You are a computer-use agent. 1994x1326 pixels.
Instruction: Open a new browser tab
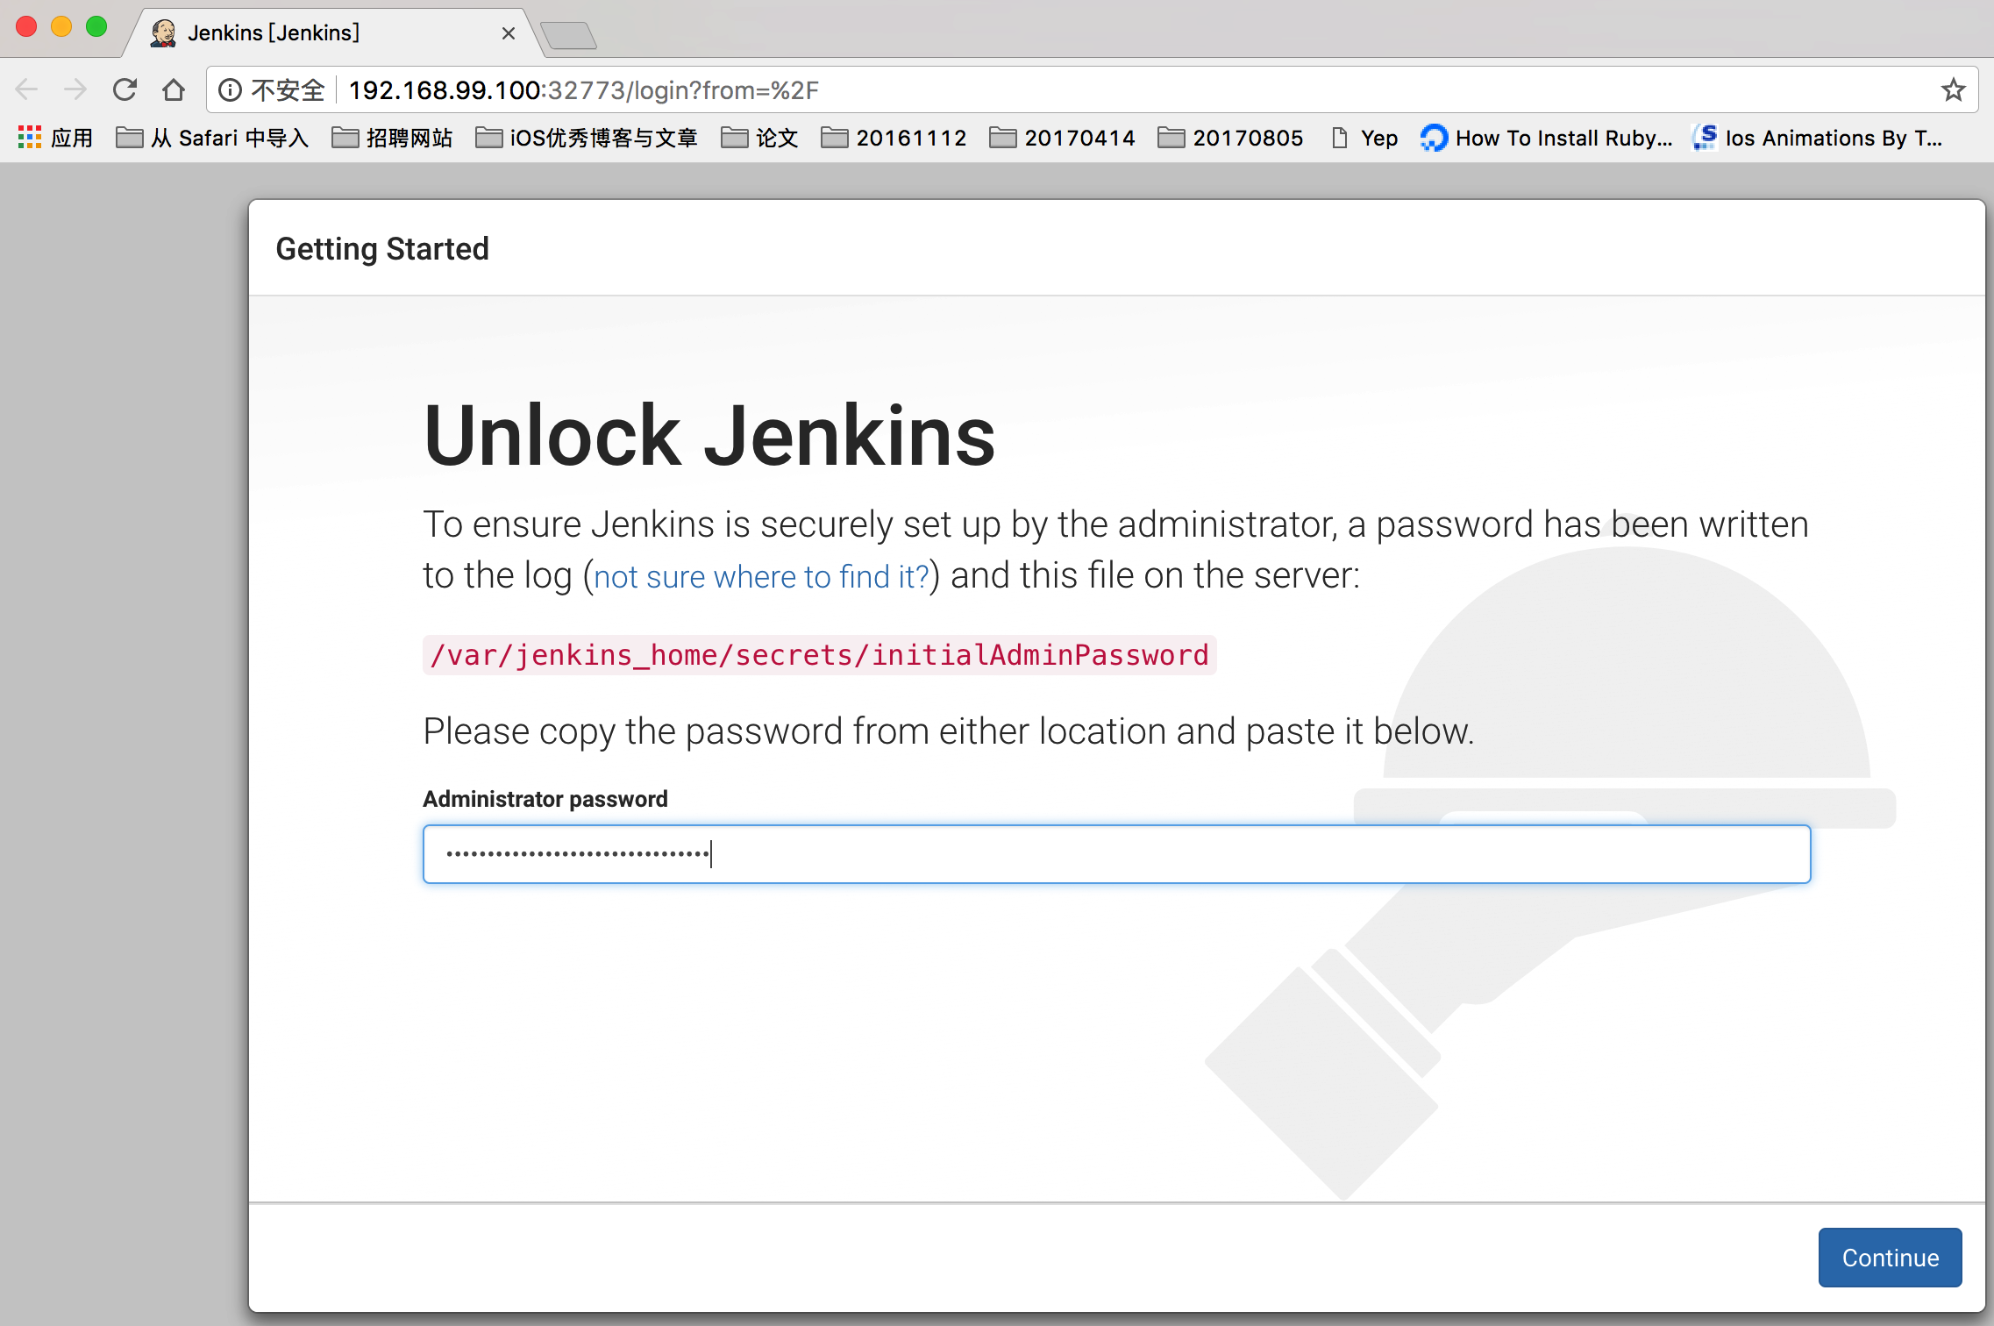pos(569,36)
